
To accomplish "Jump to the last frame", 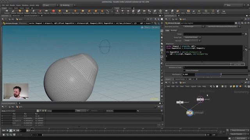I will [18, 131].
